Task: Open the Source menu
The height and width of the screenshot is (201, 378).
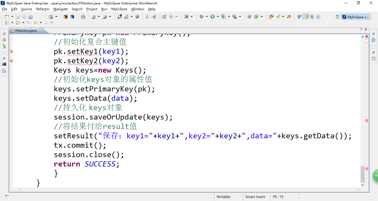Action: point(26,9)
